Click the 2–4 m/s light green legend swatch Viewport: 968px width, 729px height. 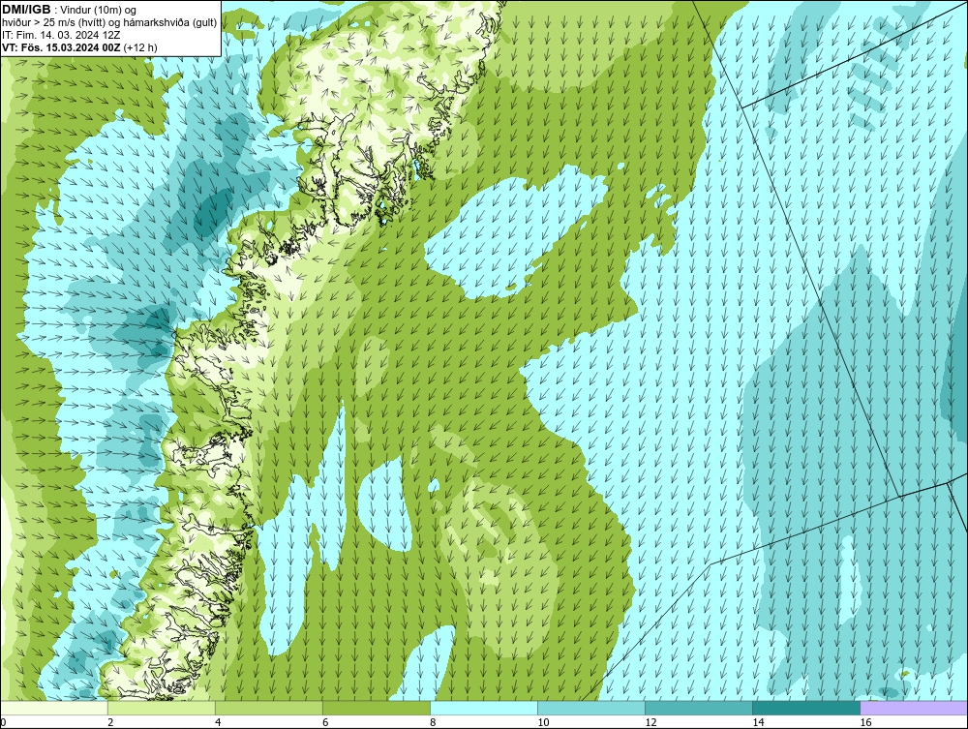[x=161, y=708]
